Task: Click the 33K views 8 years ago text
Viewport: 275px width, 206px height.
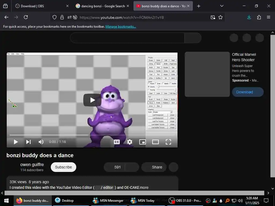Action: 29,182
